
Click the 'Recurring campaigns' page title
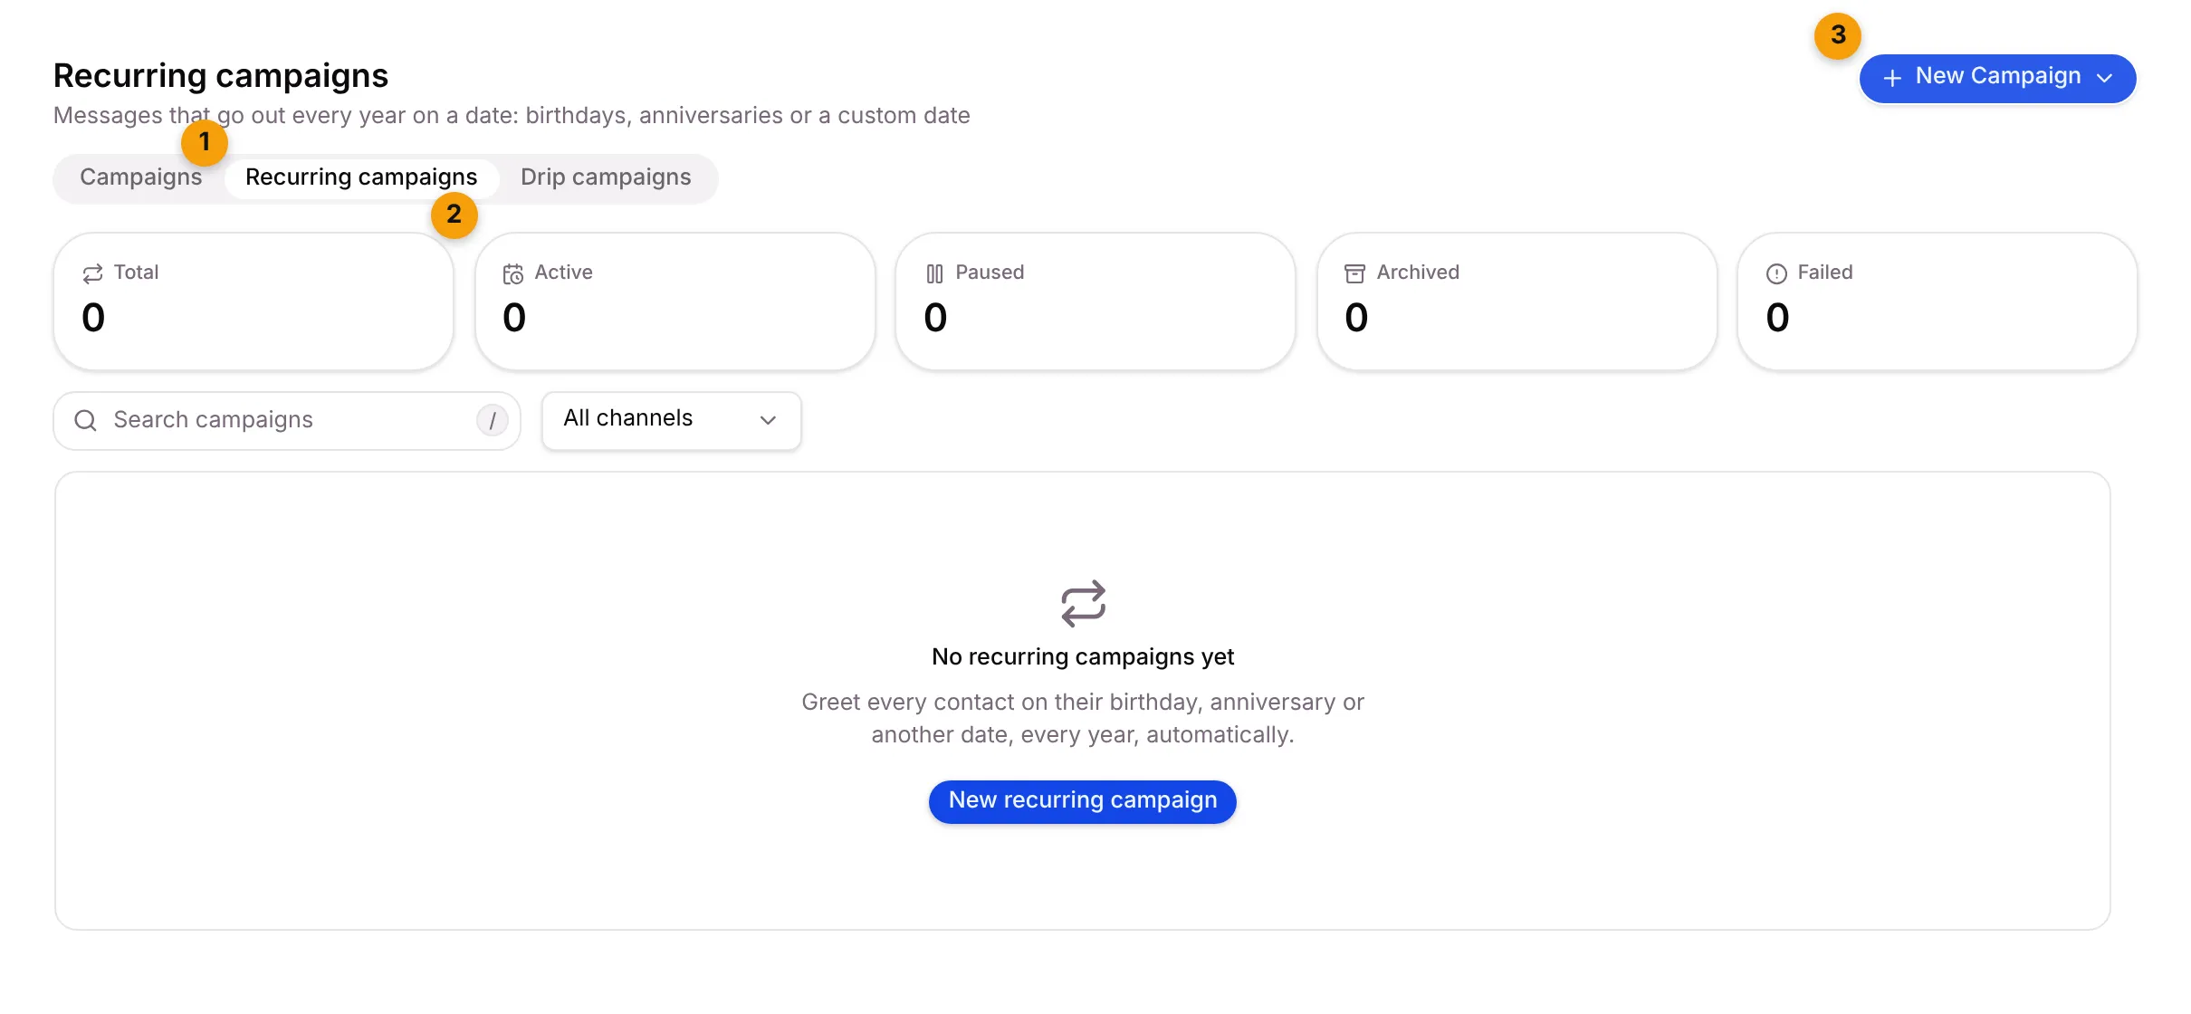tap(221, 76)
